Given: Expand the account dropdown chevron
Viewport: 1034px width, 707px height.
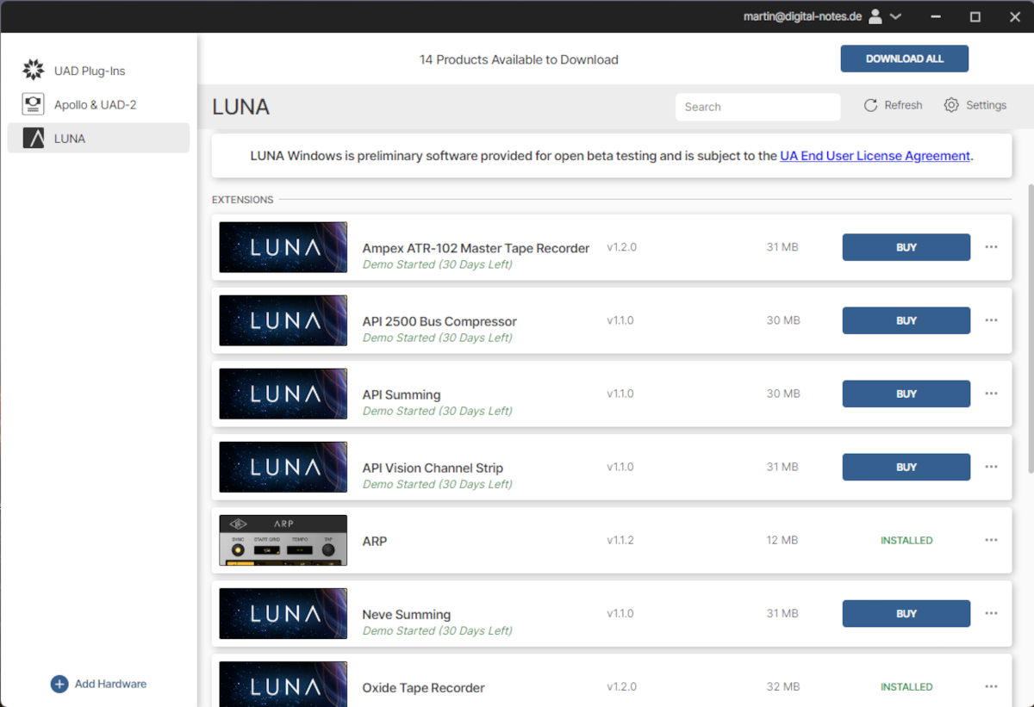Looking at the screenshot, I should pyautogui.click(x=895, y=16).
